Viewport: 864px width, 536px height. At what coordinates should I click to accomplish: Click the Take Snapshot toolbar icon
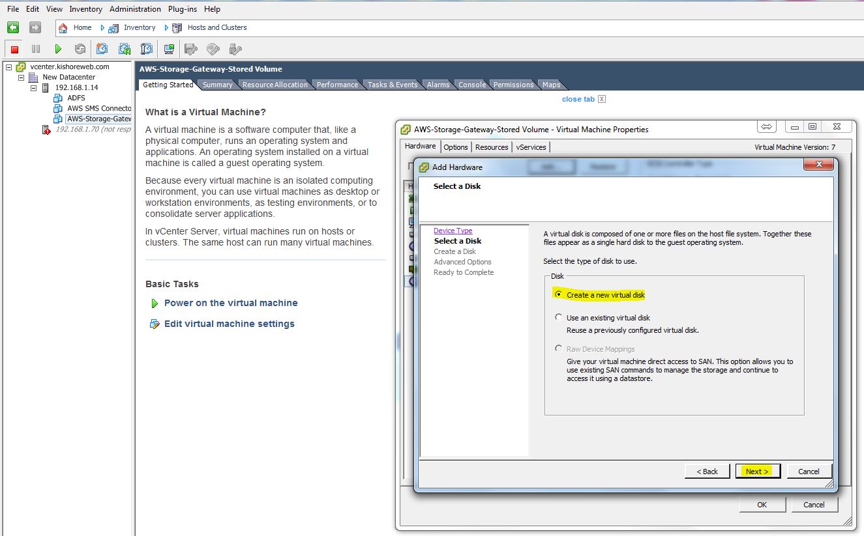102,49
